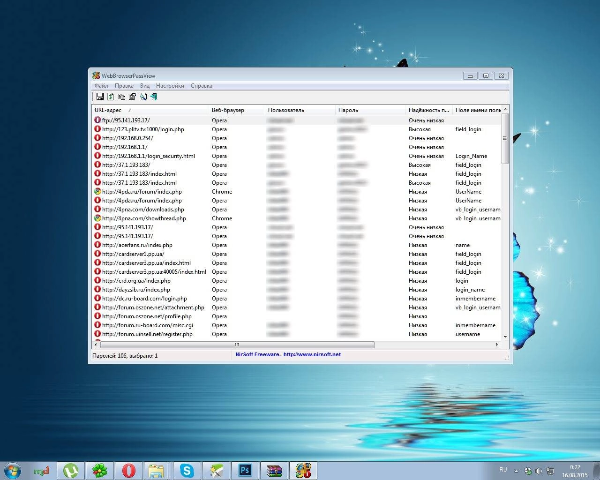Open the Файл menu
This screenshot has height=480, width=600.
point(101,86)
